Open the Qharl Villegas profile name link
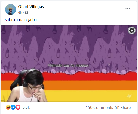The width and height of the screenshot is (138, 114). (x=31, y=7)
